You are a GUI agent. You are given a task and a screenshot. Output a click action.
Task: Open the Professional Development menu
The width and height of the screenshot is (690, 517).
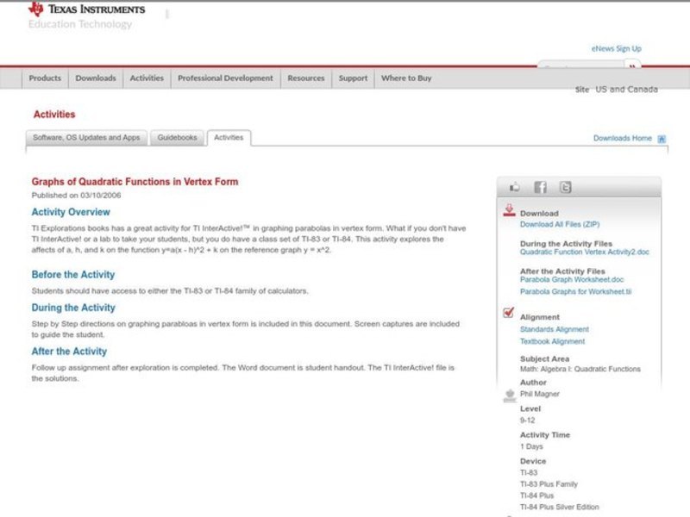coord(225,78)
